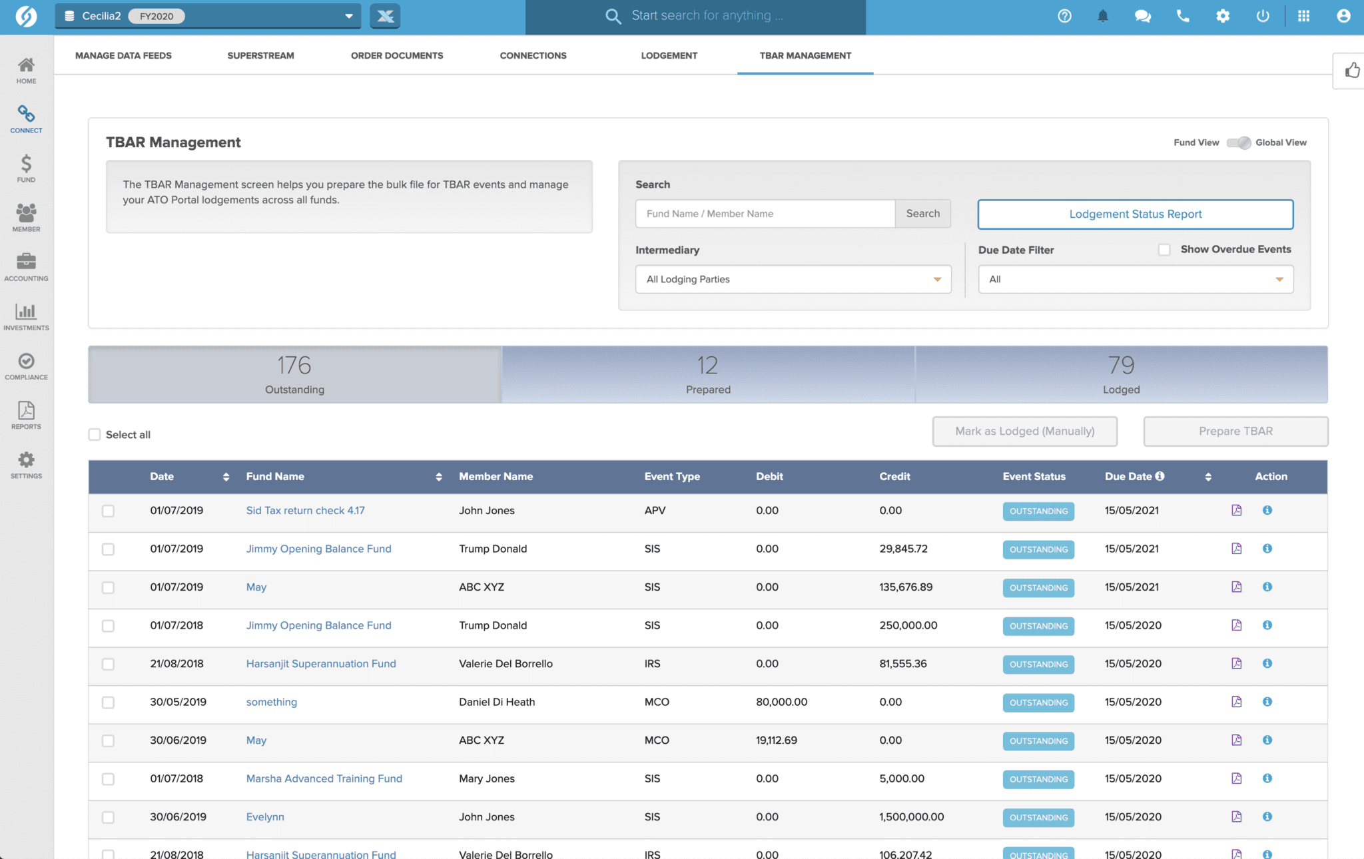1364x859 pixels.
Task: Switch to the SUPERSTREAM tab
Action: 260,55
